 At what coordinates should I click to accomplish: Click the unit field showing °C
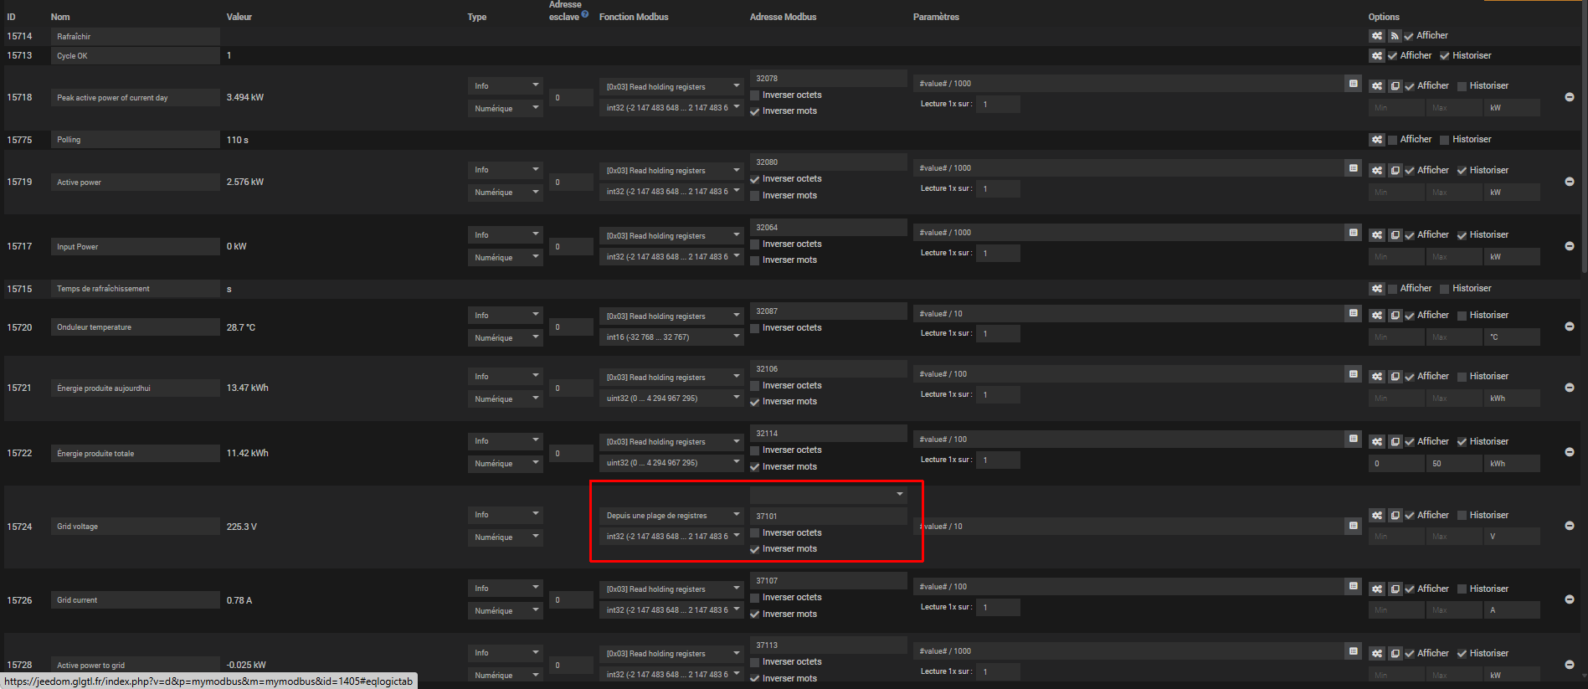click(1512, 337)
